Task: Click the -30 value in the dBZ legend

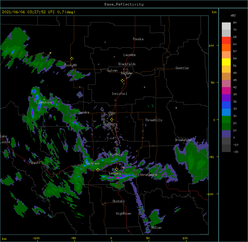Action: [236, 152]
